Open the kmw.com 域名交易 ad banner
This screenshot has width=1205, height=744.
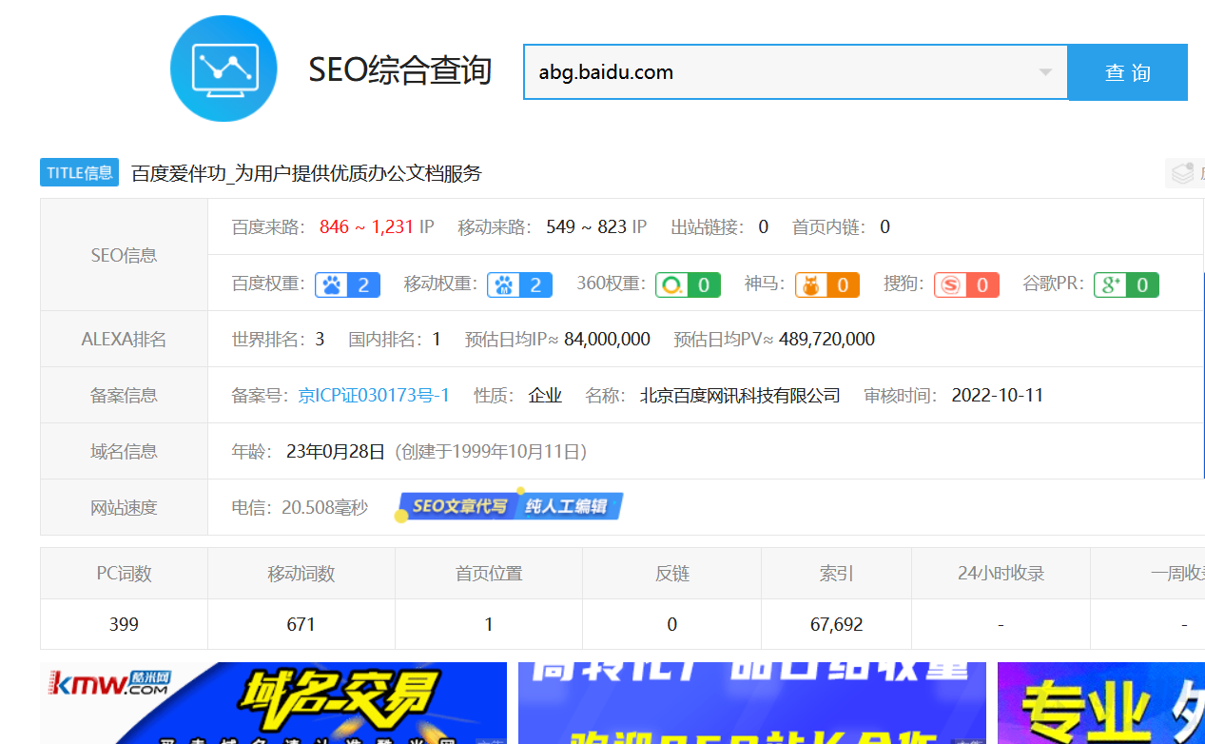click(274, 703)
